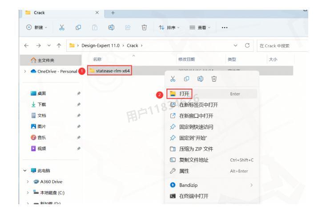Click the 类型 (Type) column header
Screen dimensions: 326x214
coord(232,59)
